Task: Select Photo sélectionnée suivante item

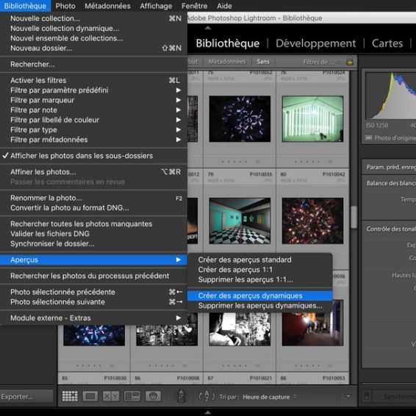Action: pyautogui.click(x=93, y=302)
